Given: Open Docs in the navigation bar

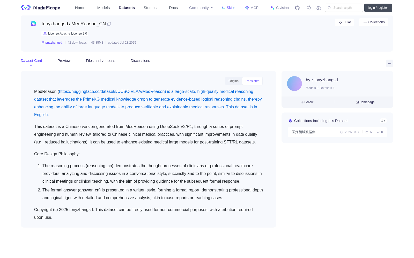Looking at the screenshot, I should (173, 8).
